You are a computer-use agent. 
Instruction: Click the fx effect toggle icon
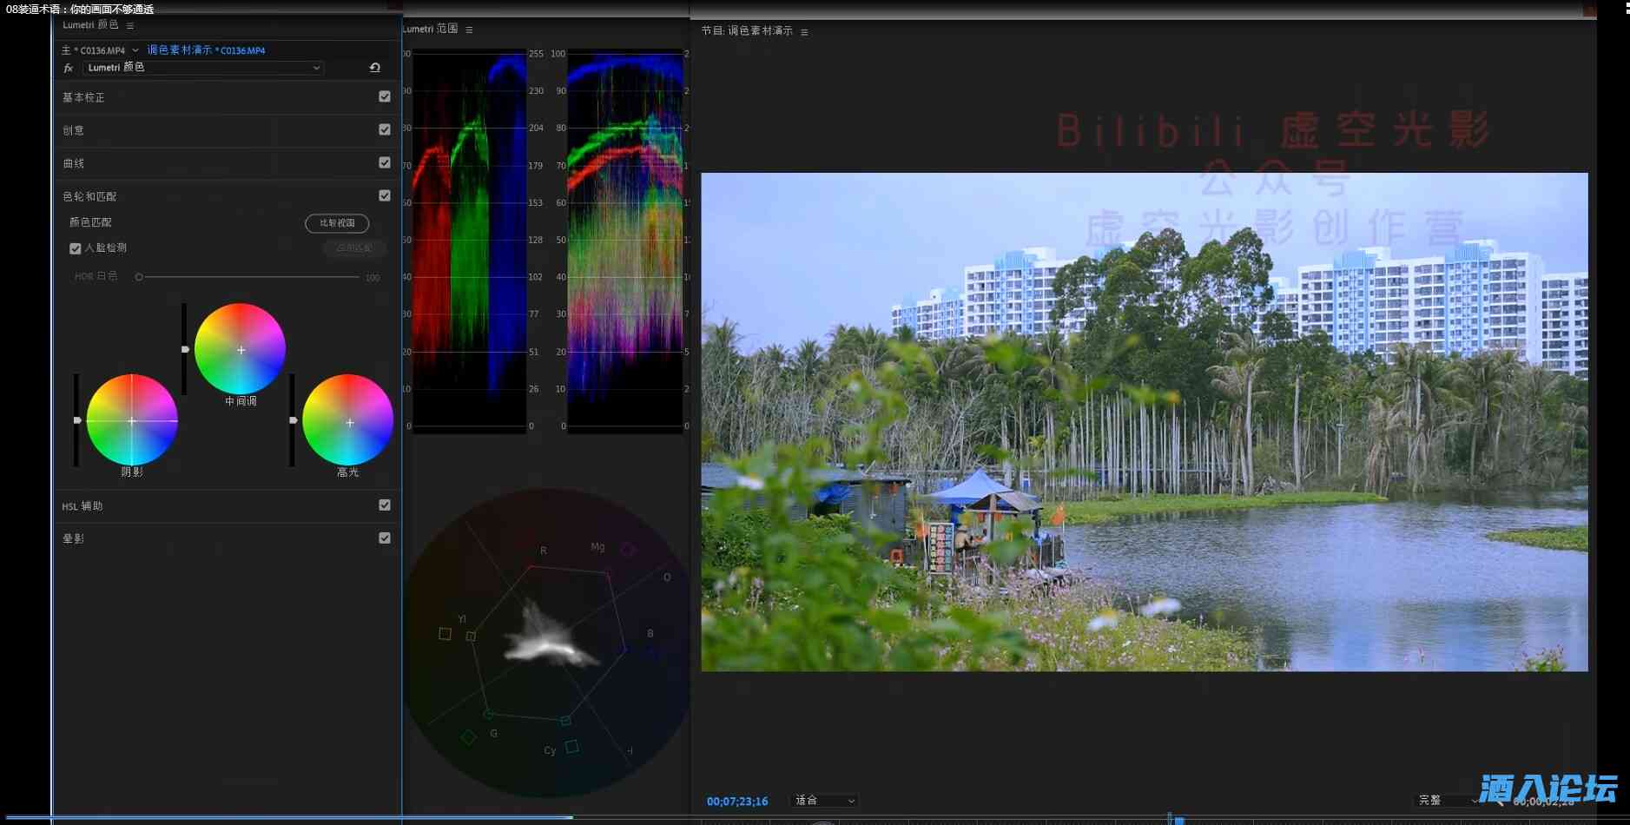pos(68,68)
